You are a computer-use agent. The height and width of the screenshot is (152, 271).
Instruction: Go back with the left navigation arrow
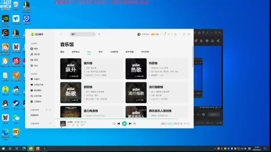61,34
